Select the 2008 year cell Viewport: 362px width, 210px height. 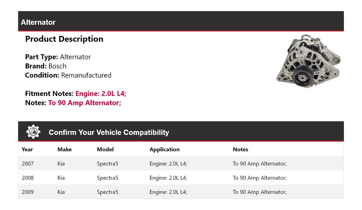tap(28, 178)
